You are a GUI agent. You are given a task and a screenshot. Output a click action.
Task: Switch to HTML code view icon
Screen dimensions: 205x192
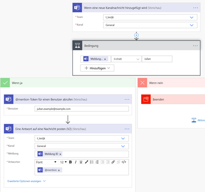124,162
